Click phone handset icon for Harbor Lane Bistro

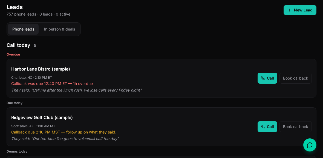pos(263,78)
